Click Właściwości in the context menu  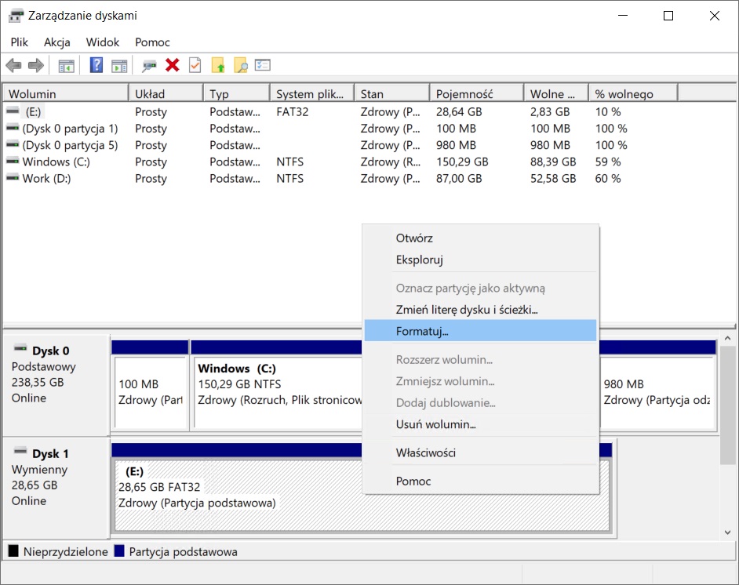425,452
